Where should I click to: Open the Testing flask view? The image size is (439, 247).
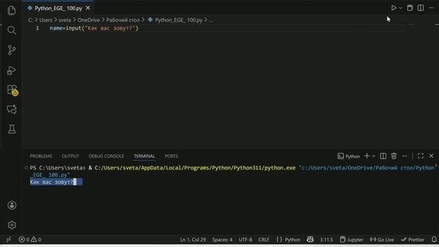[12, 129]
